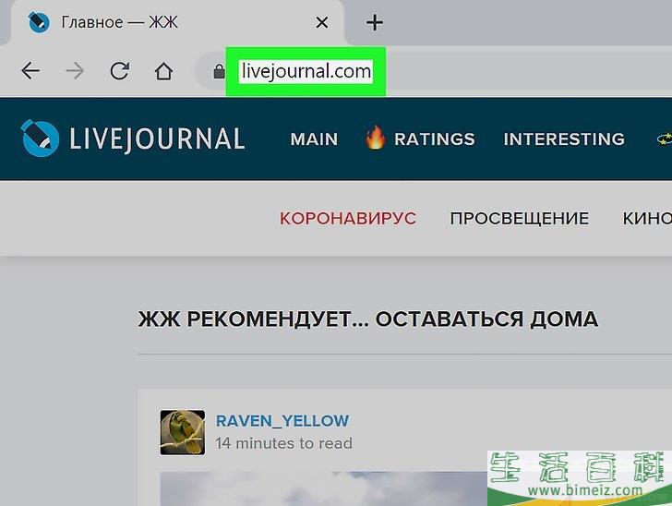Switch to the КИНО category

pos(646,219)
